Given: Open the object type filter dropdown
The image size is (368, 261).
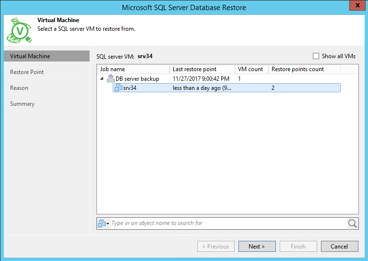Looking at the screenshot, I should point(104,224).
